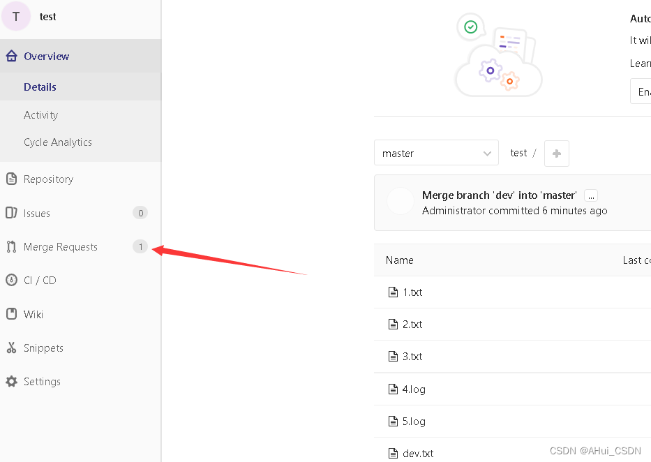Click the Snippets scissors icon
This screenshot has width=651, height=462.
click(x=11, y=348)
